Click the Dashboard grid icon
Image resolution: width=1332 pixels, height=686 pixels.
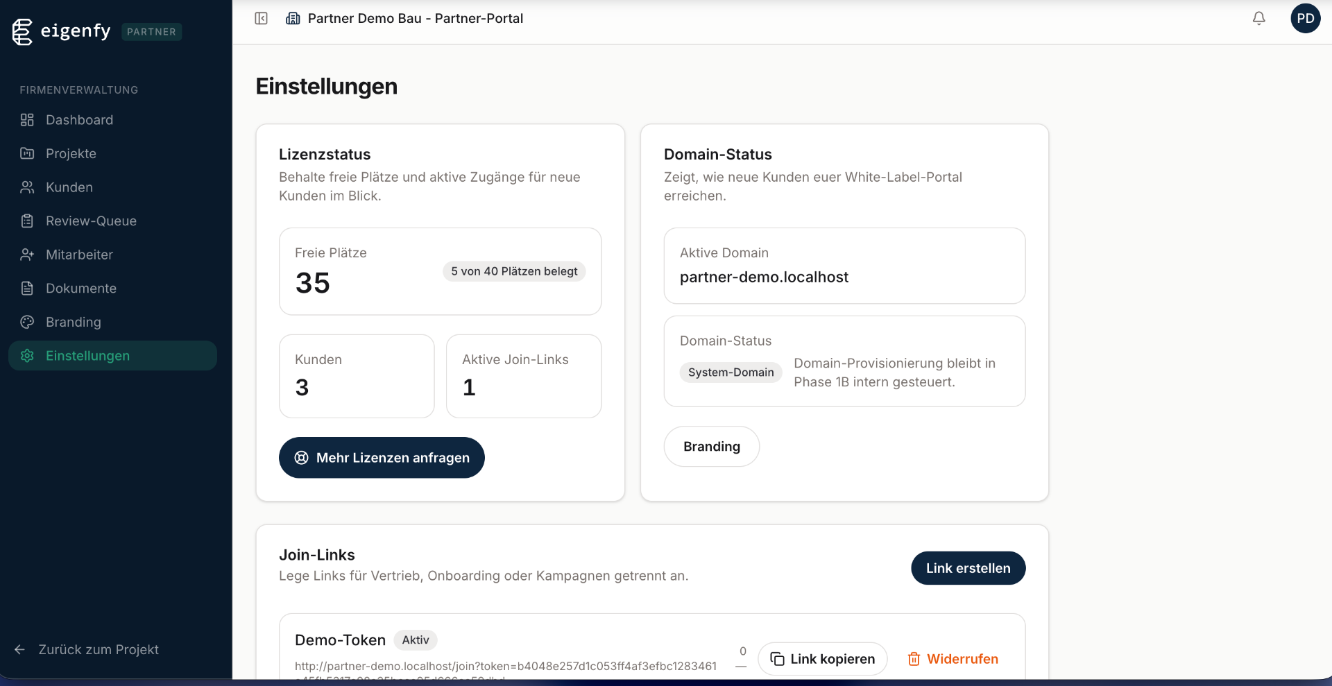point(27,120)
